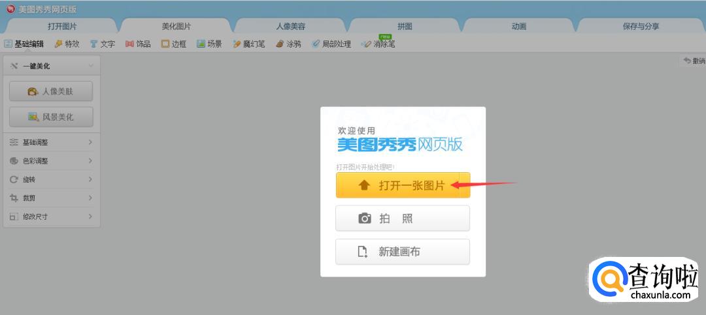Click the 美图秀秀网页版 title text
This screenshot has height=315, width=706.
click(x=47, y=9)
